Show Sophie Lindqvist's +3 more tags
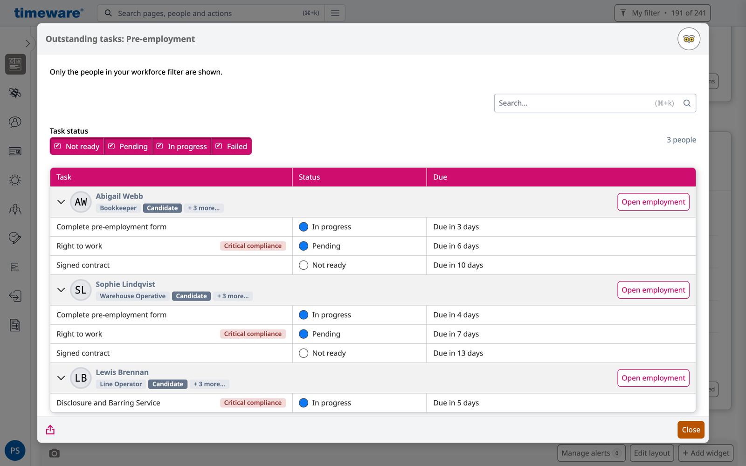The width and height of the screenshot is (746, 466). pyautogui.click(x=233, y=296)
